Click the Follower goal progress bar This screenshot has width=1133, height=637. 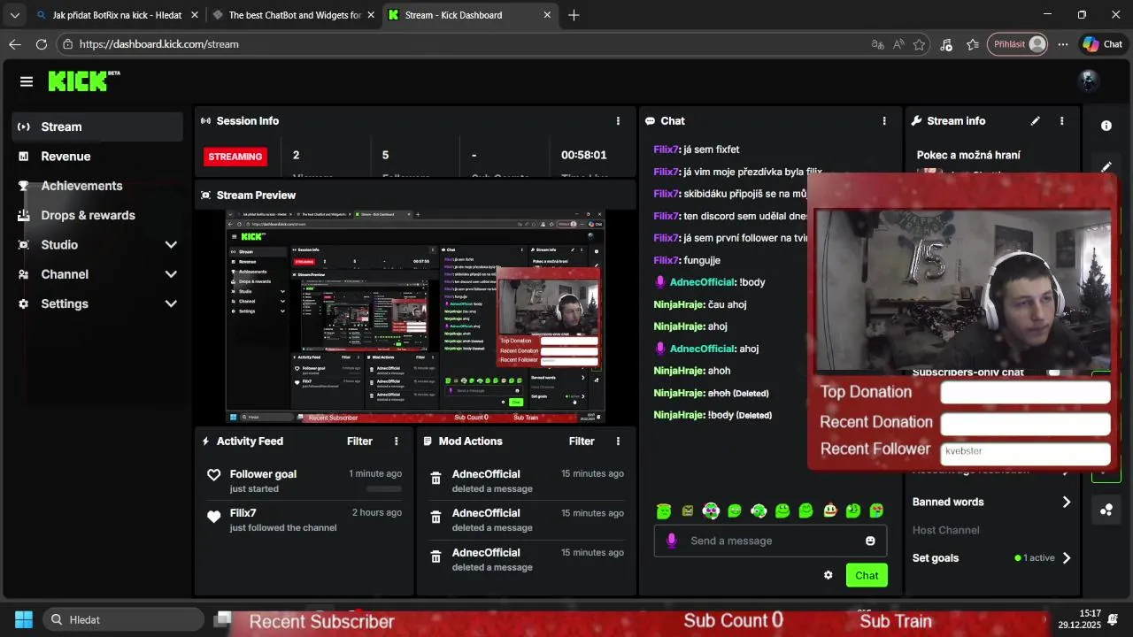(x=384, y=488)
